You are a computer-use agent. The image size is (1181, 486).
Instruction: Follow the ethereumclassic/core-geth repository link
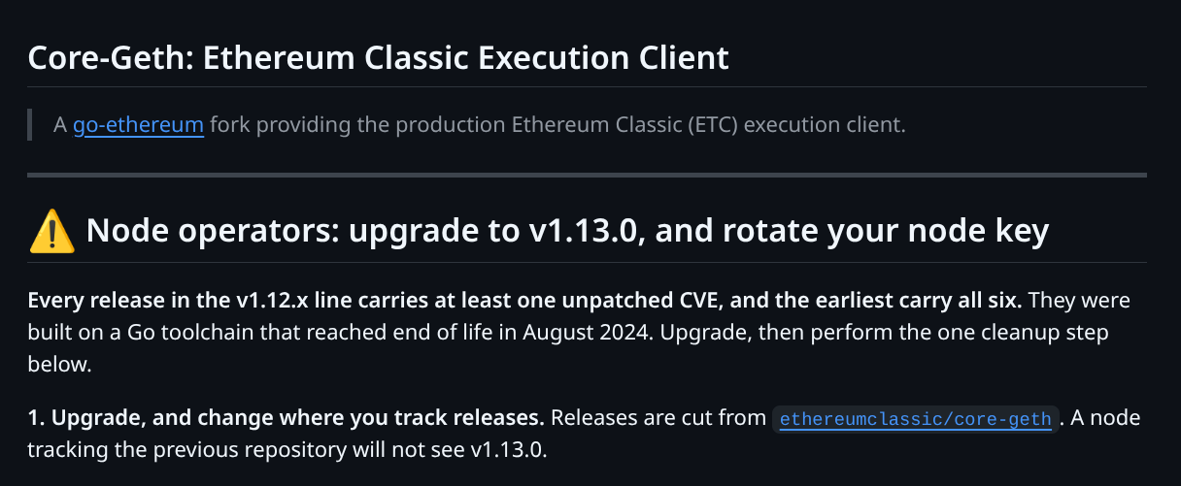tap(916, 419)
